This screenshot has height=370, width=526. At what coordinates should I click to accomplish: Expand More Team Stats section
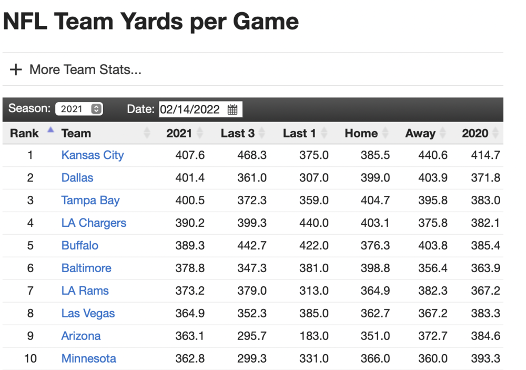(85, 69)
